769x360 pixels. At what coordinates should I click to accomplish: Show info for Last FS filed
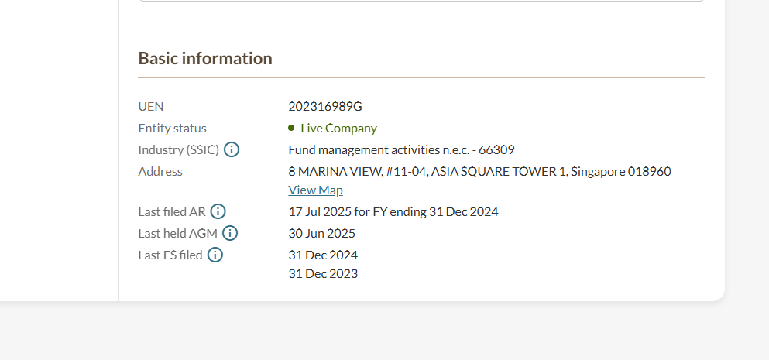(215, 255)
